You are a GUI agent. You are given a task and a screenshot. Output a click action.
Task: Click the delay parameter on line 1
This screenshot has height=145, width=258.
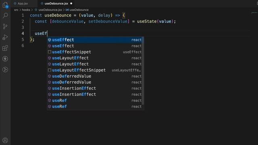(x=104, y=15)
